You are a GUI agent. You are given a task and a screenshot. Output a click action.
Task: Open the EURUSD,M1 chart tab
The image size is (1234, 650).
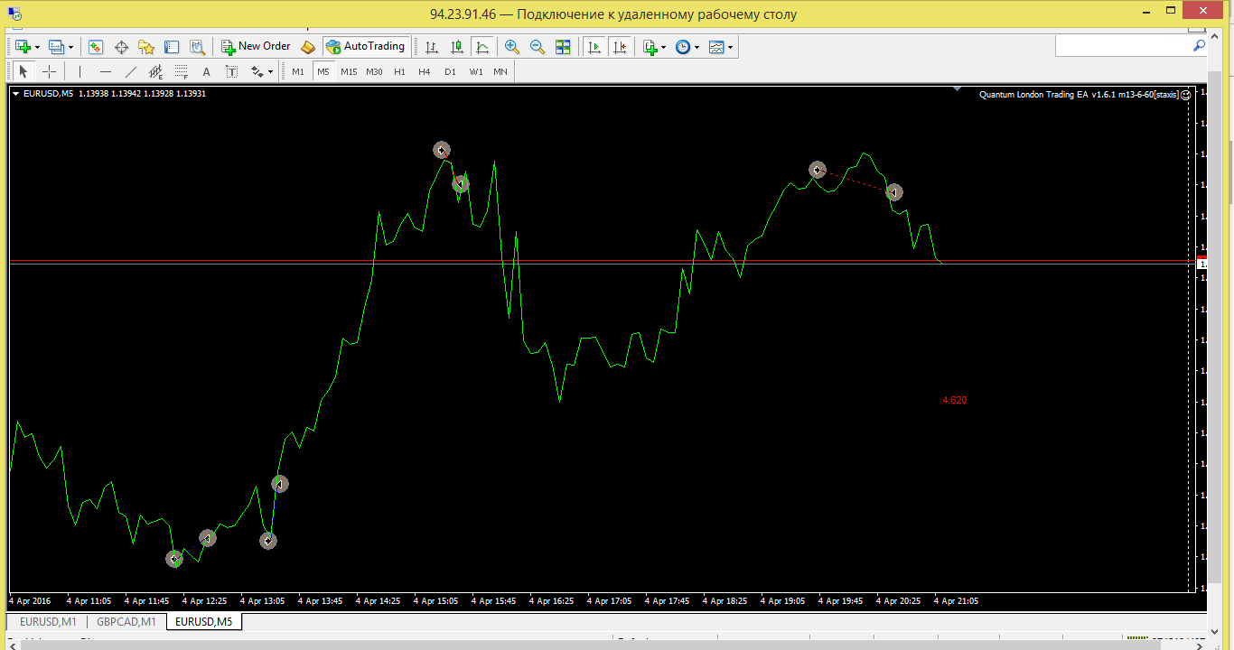click(48, 621)
